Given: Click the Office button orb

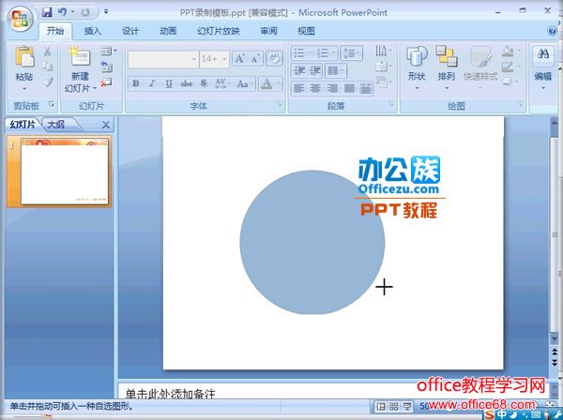Looking at the screenshot, I should click(21, 19).
